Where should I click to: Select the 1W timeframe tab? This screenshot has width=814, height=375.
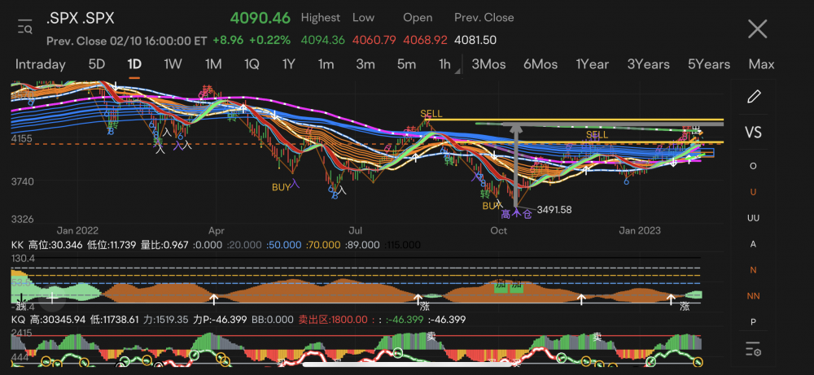click(173, 64)
